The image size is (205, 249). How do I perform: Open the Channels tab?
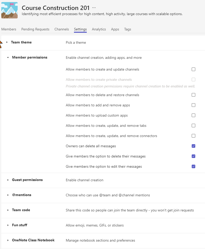pos(62,29)
